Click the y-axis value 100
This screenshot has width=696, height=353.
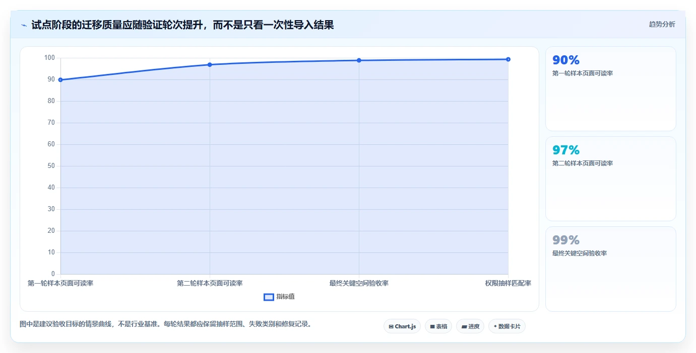pos(49,58)
